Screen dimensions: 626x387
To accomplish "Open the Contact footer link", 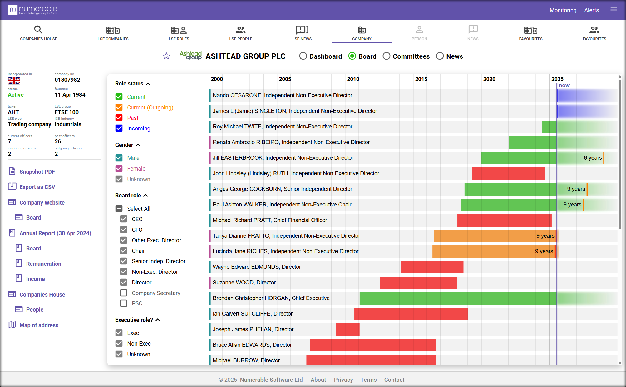I will tap(394, 380).
